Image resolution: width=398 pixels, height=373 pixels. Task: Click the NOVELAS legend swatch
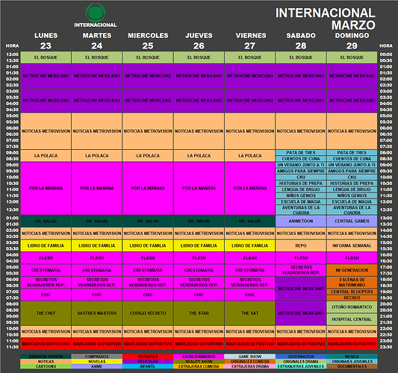tap(97, 361)
